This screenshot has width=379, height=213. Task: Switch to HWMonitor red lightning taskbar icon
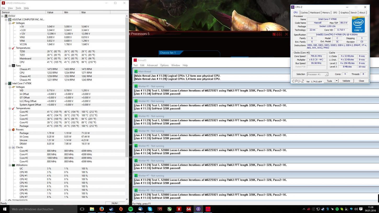coord(179,209)
